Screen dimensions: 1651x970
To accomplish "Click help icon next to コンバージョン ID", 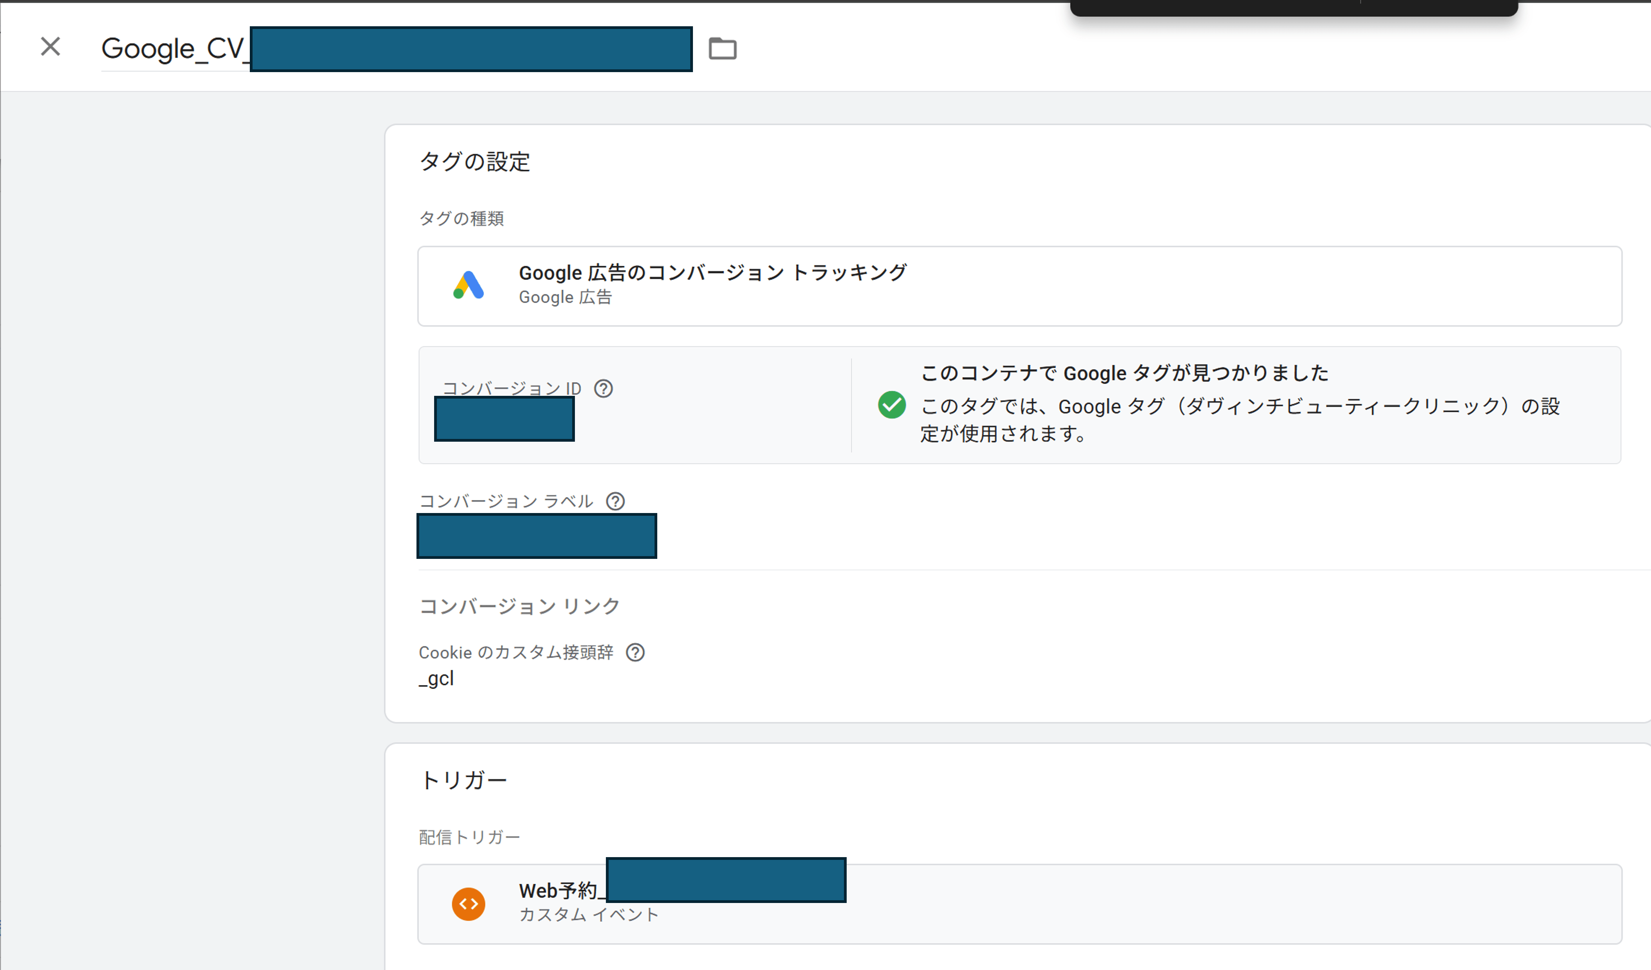I will pos(604,389).
